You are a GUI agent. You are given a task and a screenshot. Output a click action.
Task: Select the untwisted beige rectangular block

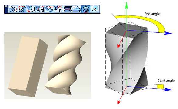(x=28, y=66)
